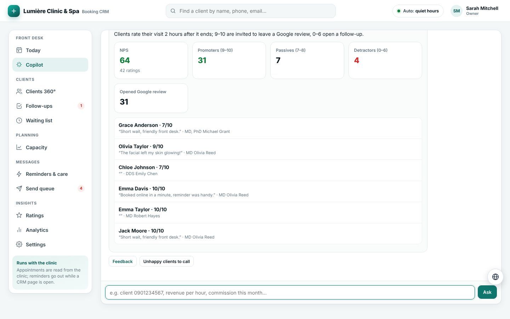Click the Passives (7–8) card
Image resolution: width=510 pixels, height=319 pixels.
click(307, 61)
